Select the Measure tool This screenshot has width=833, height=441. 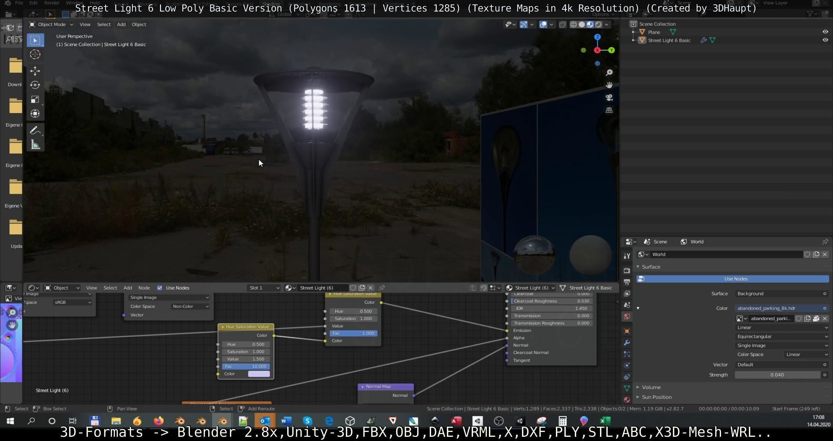35,145
